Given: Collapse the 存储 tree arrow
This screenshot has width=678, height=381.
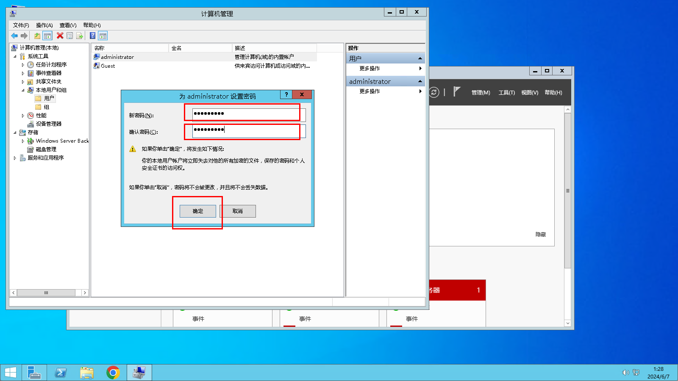Looking at the screenshot, I should (15, 133).
